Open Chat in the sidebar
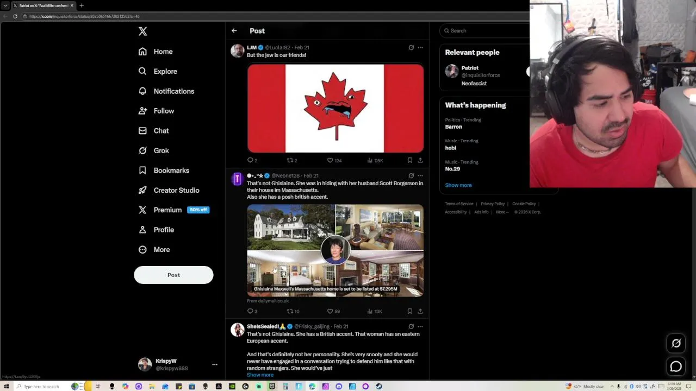The image size is (696, 391). [x=154, y=131]
